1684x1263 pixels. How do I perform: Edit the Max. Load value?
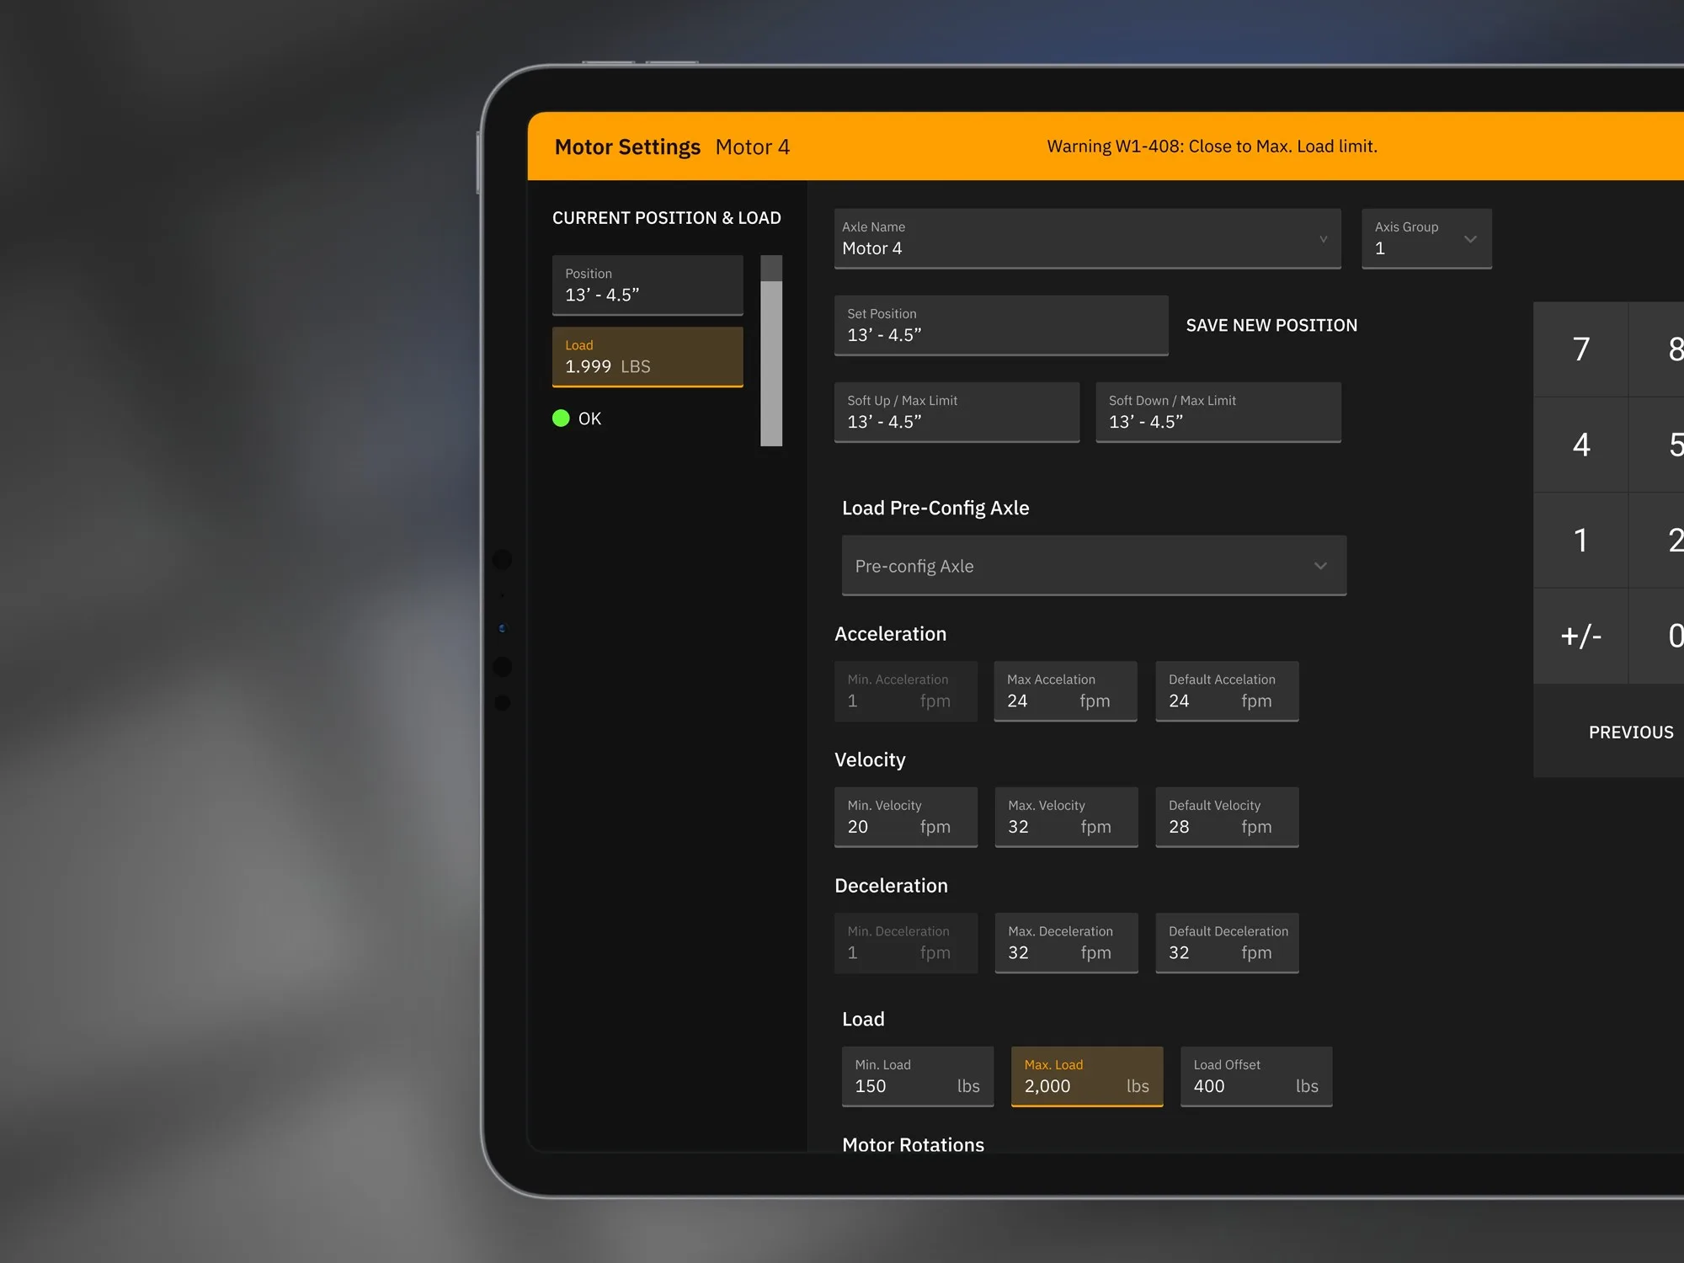coord(1086,1076)
